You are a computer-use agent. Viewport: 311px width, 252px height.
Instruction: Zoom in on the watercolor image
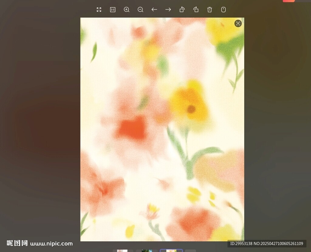[126, 9]
